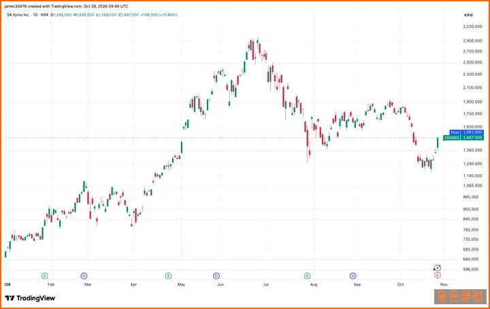Click the 1,240,000 price axis label

[472, 163]
